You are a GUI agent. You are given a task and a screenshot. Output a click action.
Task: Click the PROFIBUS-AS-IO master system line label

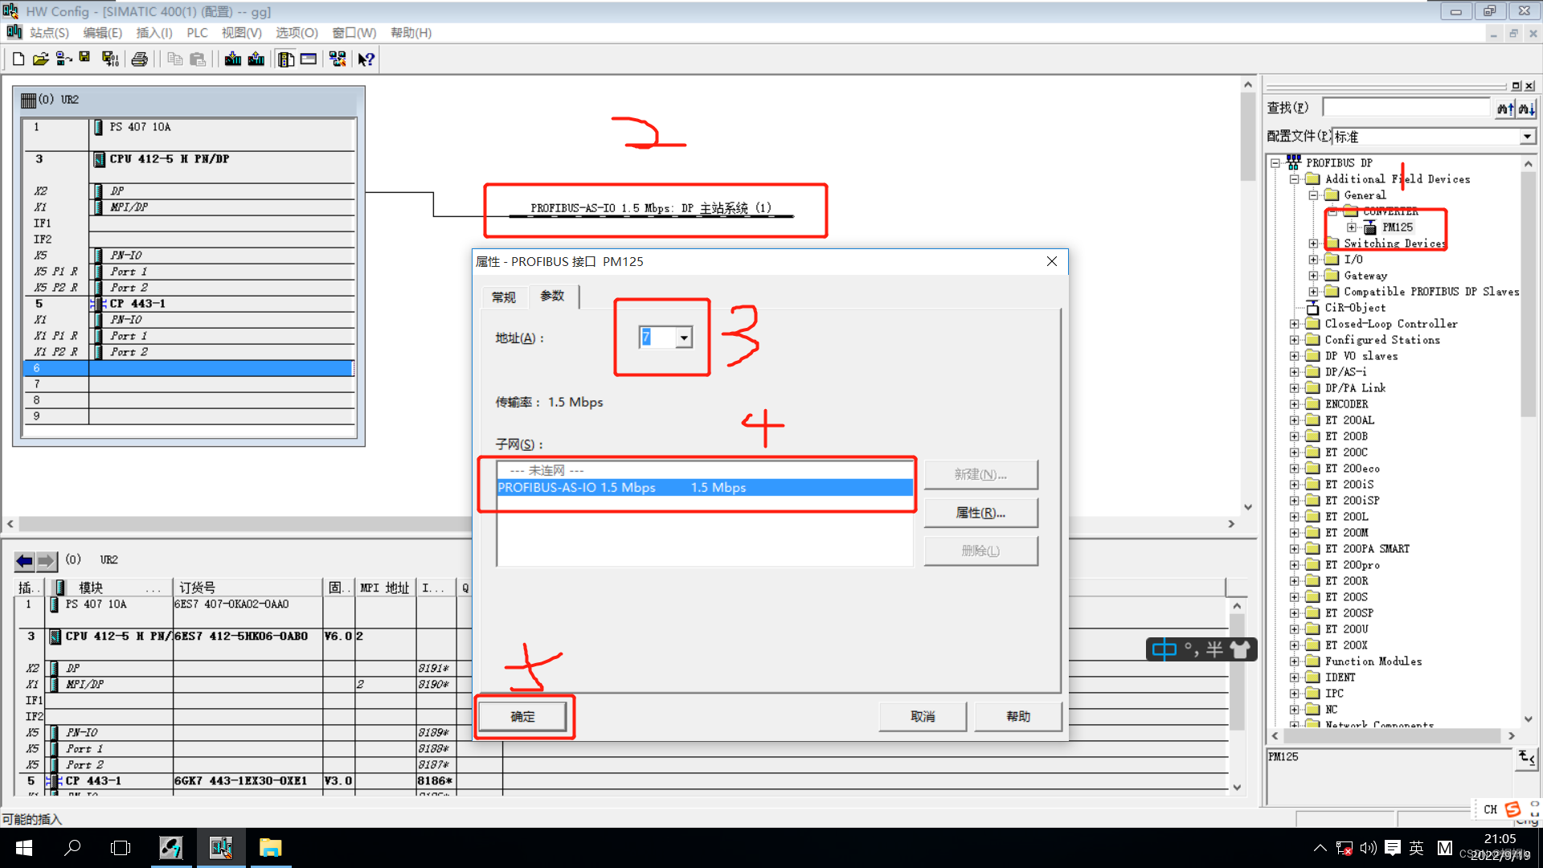coord(651,208)
